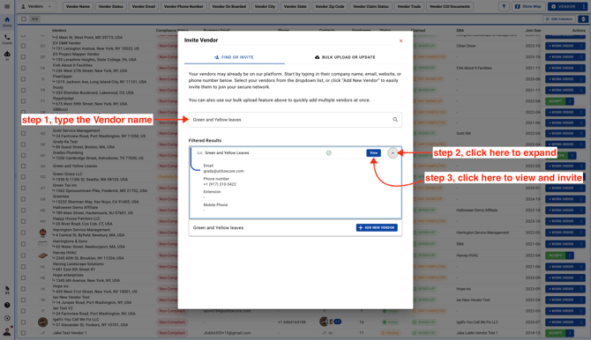Click the Vendor COI Documents filter chip
The image size is (591, 340).
pyautogui.click(x=450, y=6)
